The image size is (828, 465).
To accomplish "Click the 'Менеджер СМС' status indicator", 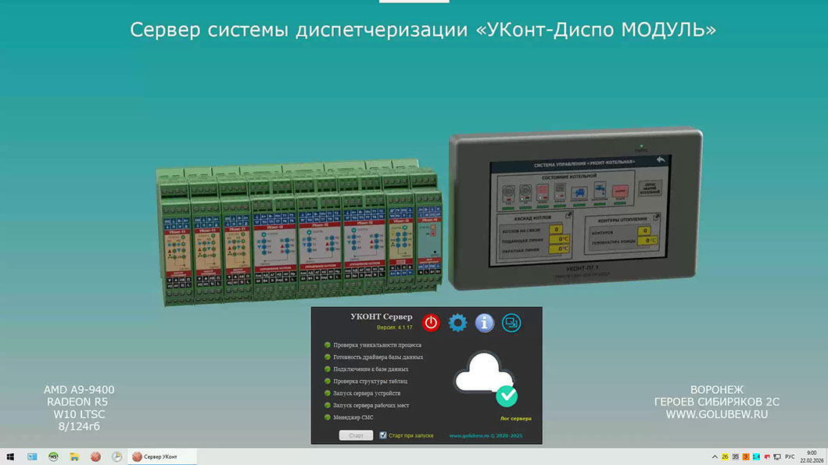I will click(x=328, y=418).
